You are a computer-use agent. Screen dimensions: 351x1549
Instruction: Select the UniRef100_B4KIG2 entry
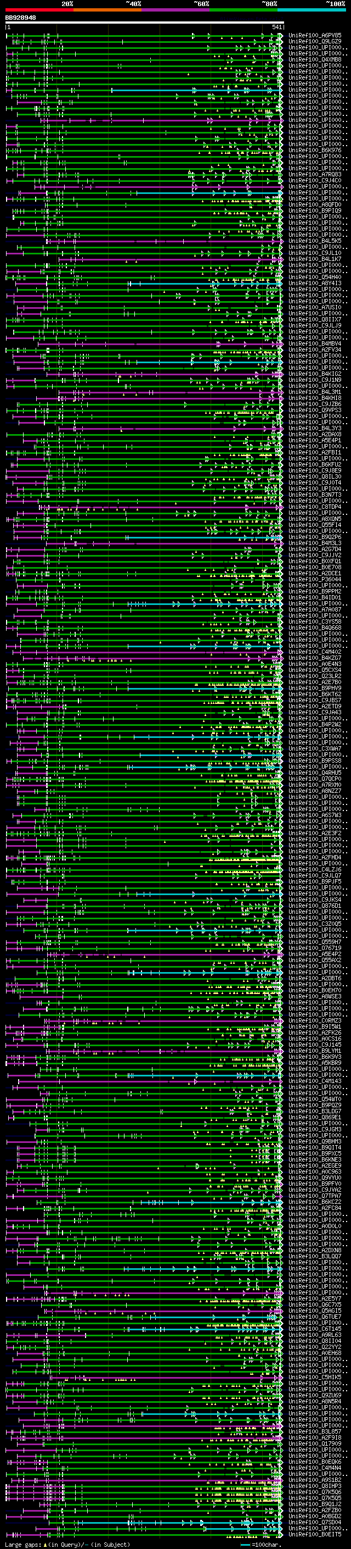tap(315, 374)
